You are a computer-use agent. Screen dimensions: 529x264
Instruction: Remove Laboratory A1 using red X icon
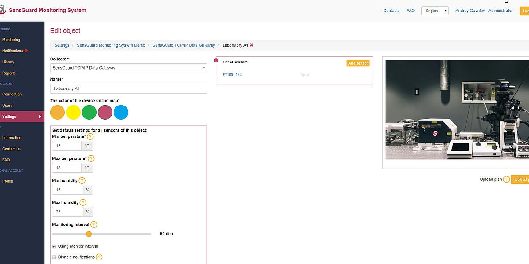pyautogui.click(x=252, y=45)
